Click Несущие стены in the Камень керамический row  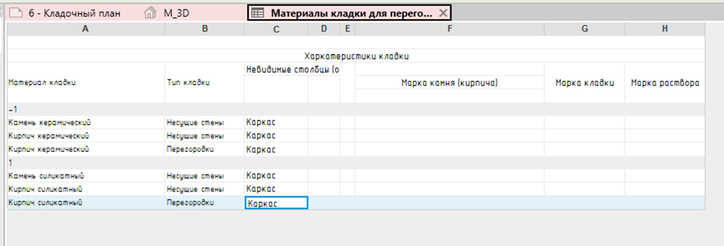pos(204,123)
